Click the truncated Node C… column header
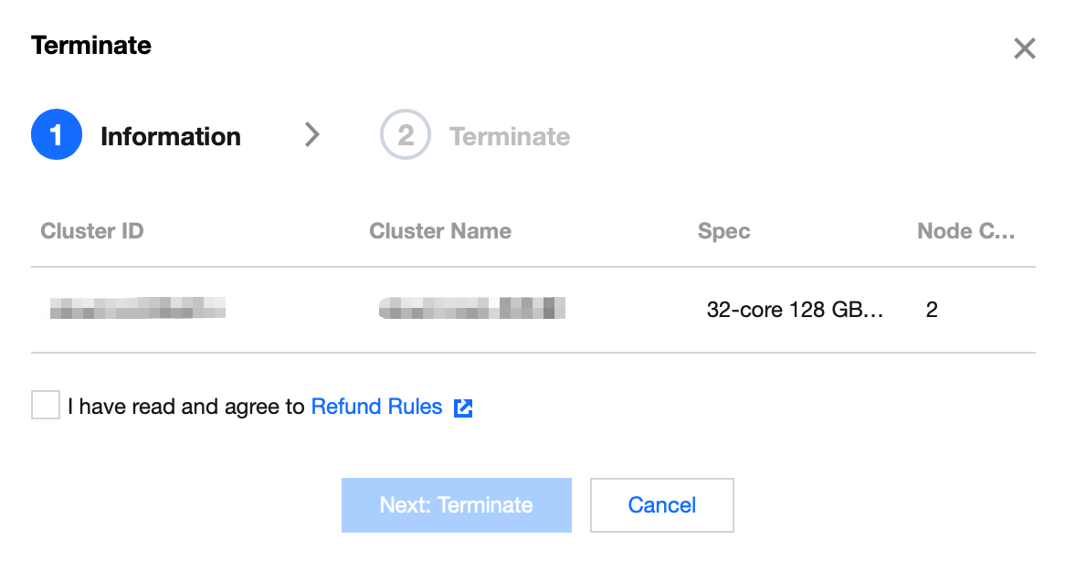This screenshot has height=561, width=1066. [966, 231]
